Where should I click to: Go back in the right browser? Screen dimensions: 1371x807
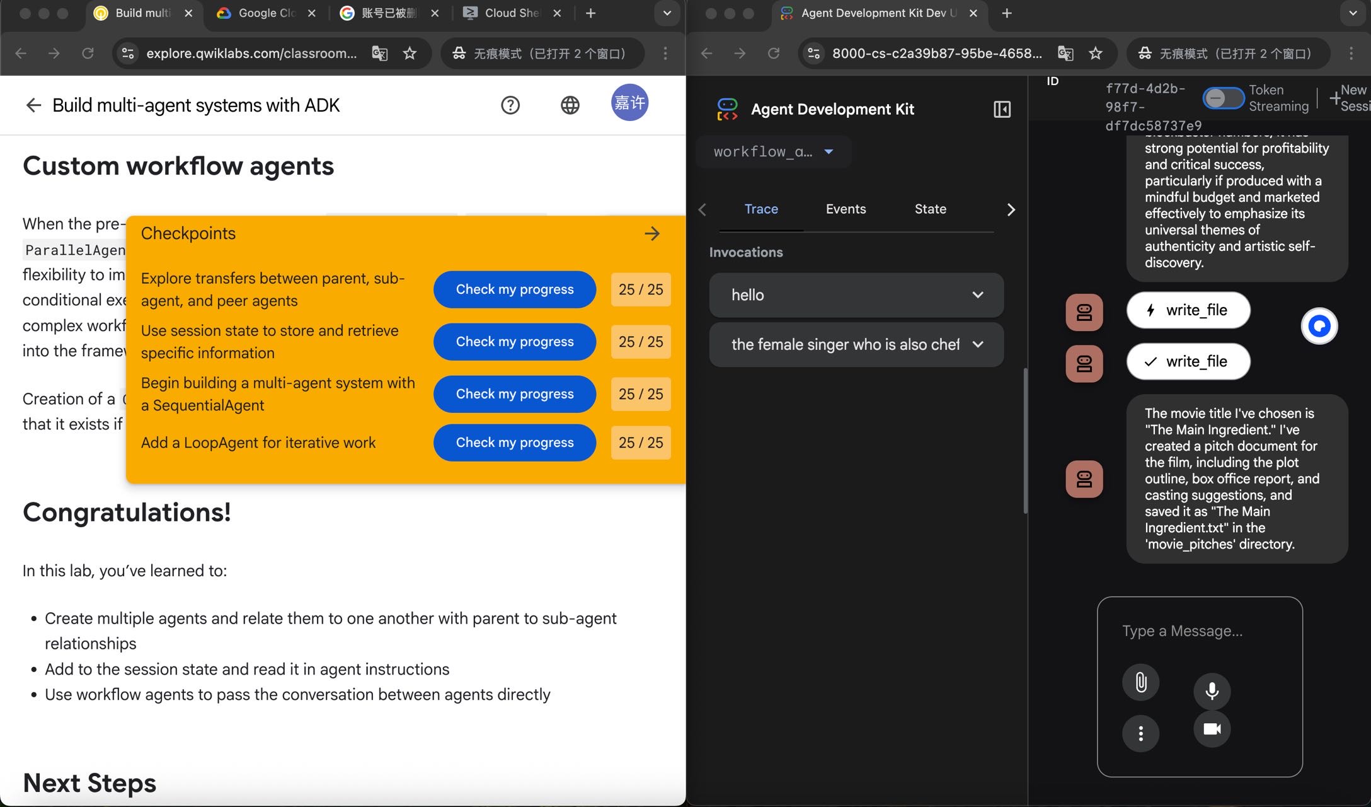[707, 54]
